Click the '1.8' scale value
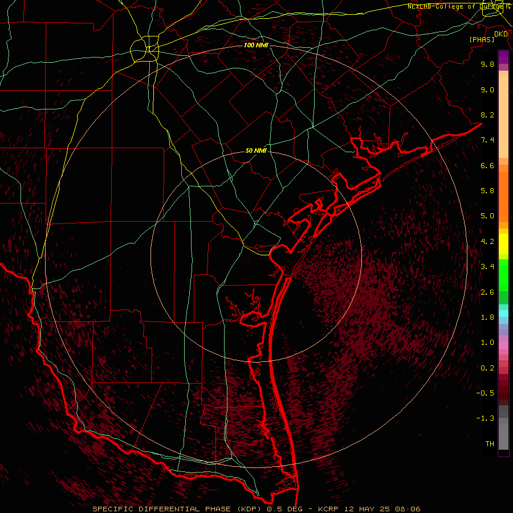513x513 pixels. click(x=487, y=317)
